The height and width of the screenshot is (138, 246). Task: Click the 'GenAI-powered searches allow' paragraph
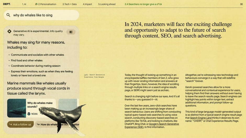tap(213, 96)
